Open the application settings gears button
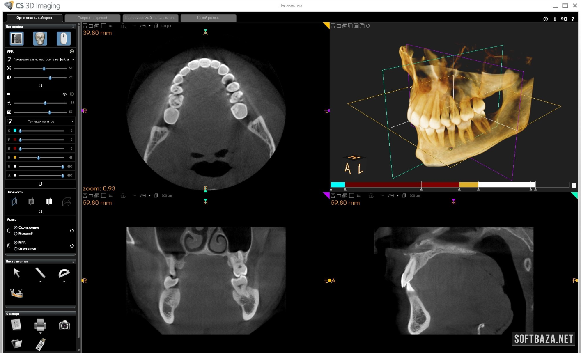Screen dimensions: 581x353 [x=564, y=19]
